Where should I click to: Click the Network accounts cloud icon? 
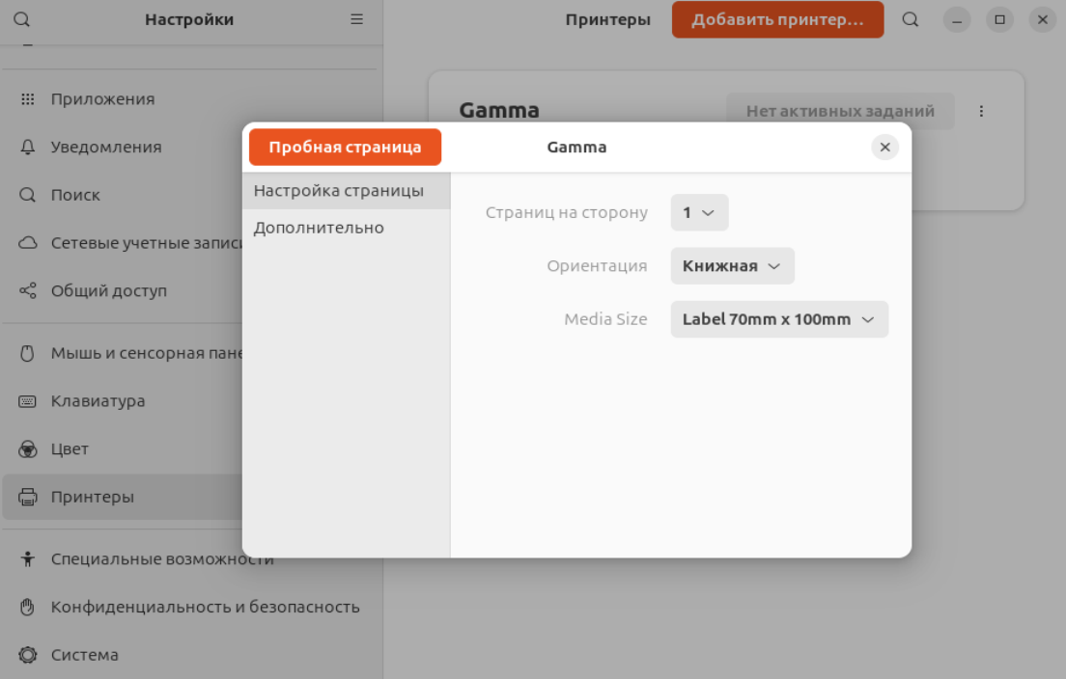click(28, 243)
